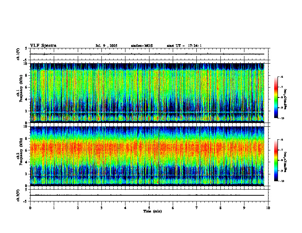Click the time axis tick label 3
This screenshot has height=233, width=302.
coord(101,208)
